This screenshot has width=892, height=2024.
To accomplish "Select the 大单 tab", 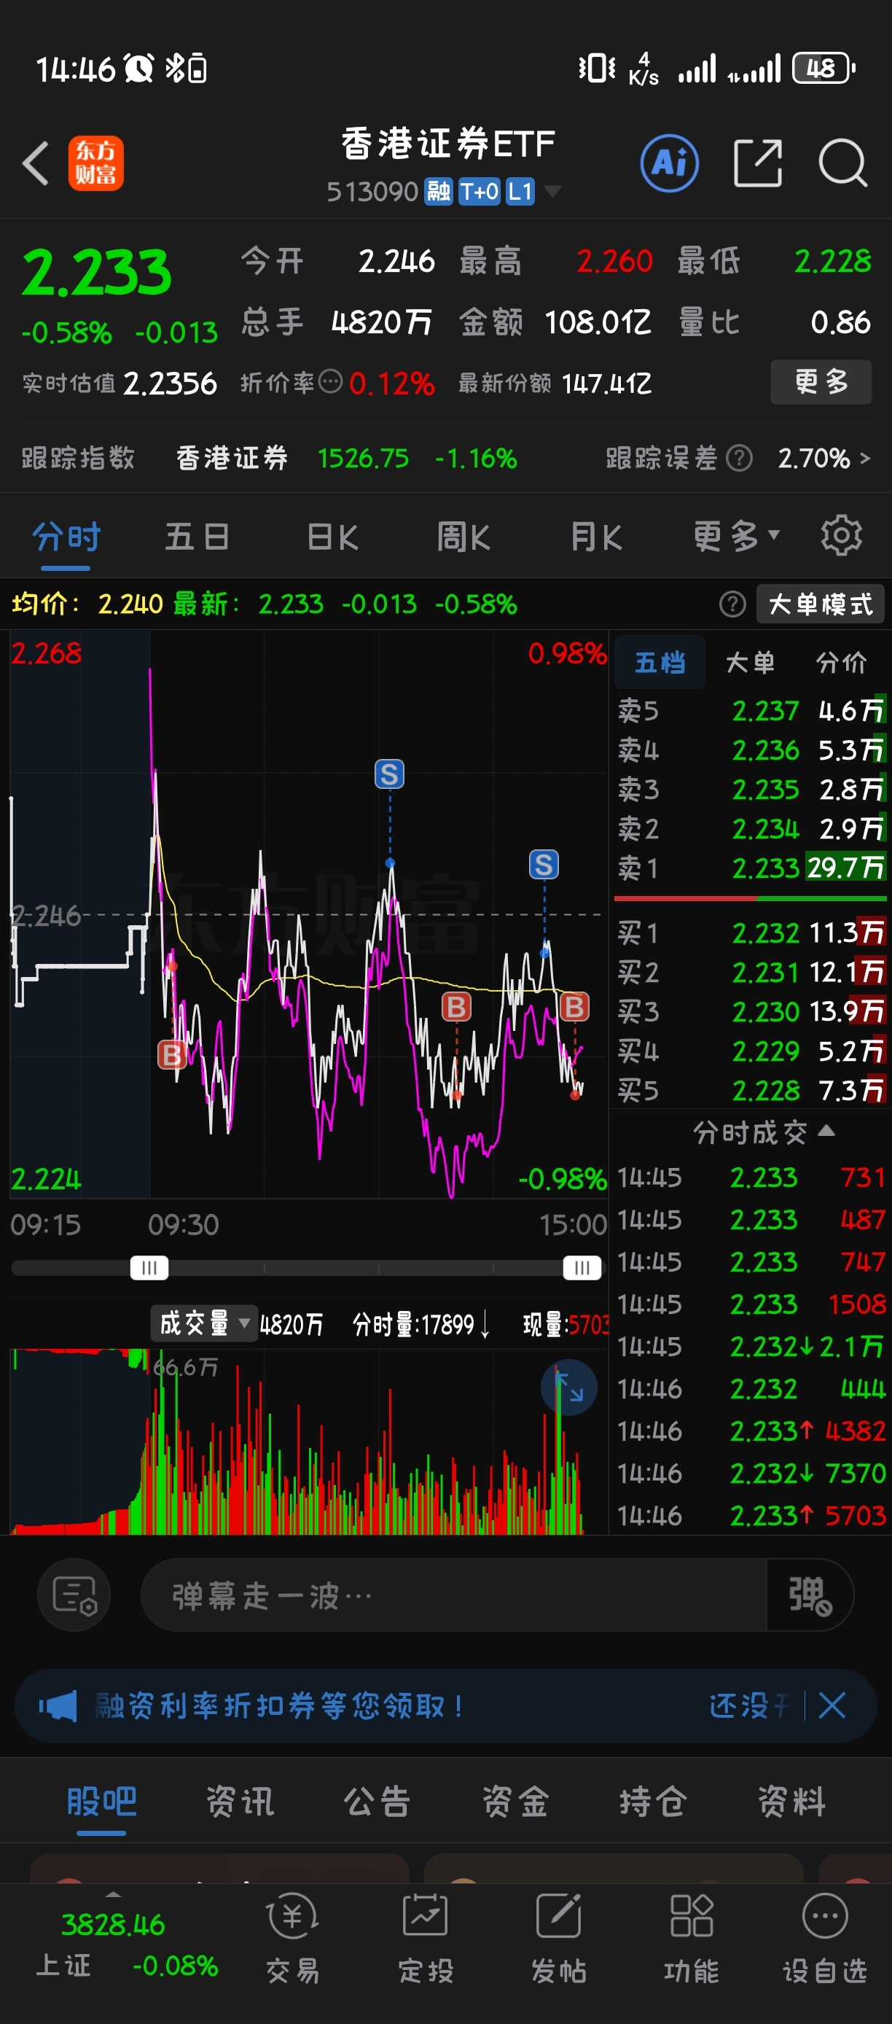I will 750,662.
